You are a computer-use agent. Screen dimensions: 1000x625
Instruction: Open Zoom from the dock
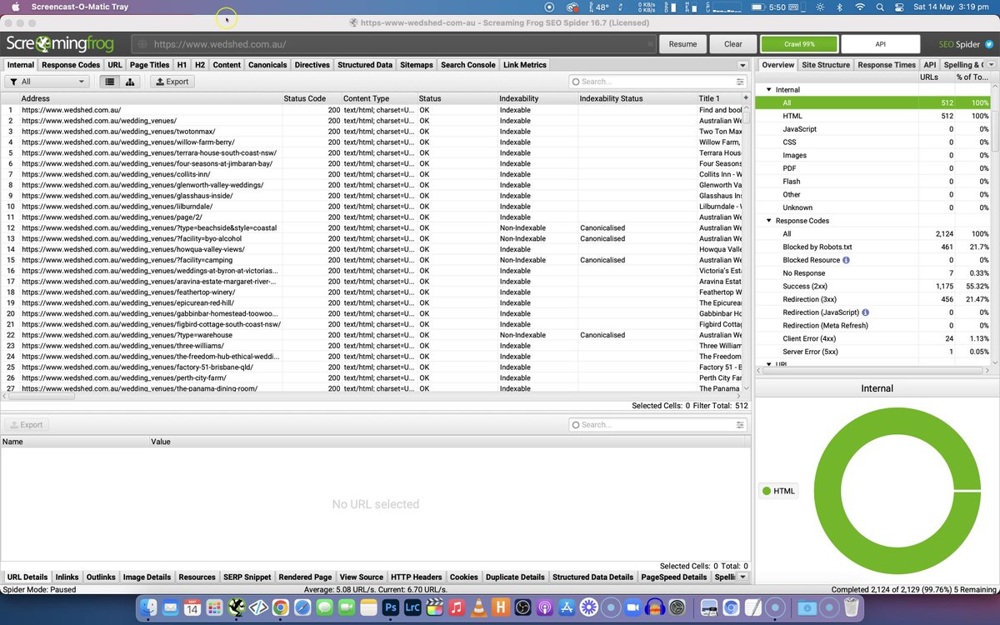click(632, 607)
